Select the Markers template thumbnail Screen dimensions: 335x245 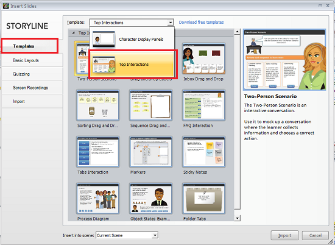[150, 152]
